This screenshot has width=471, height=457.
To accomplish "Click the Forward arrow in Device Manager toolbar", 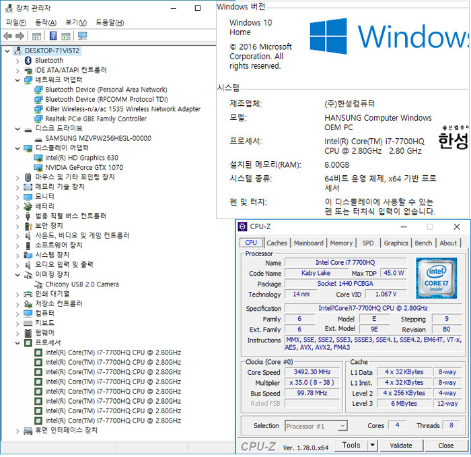I will [x=20, y=36].
